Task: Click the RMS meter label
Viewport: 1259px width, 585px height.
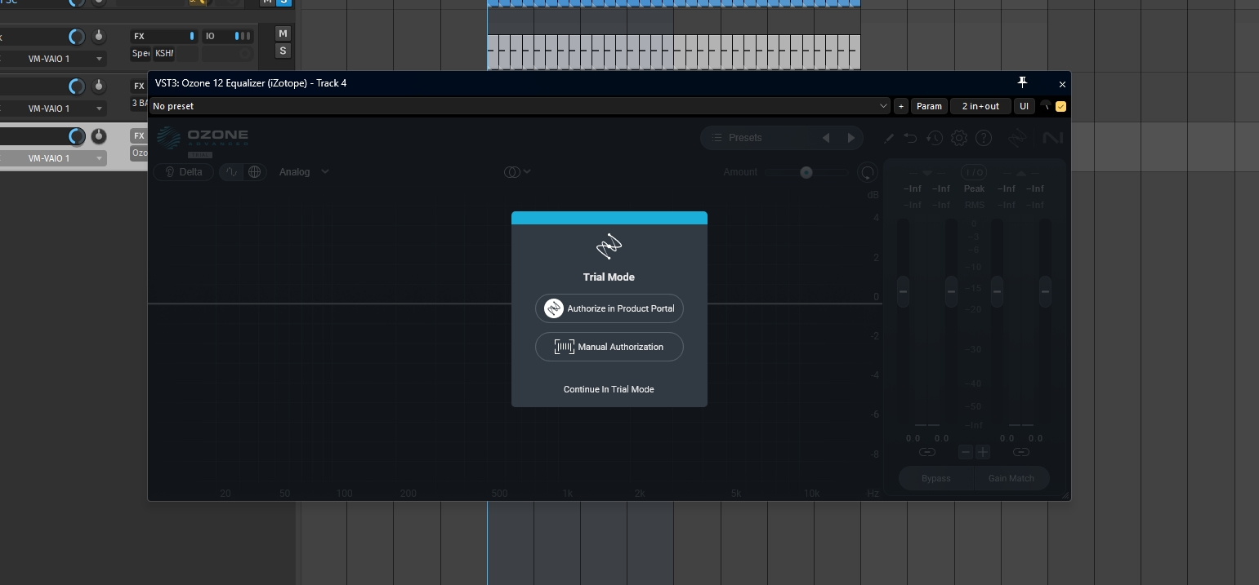Action: point(974,205)
